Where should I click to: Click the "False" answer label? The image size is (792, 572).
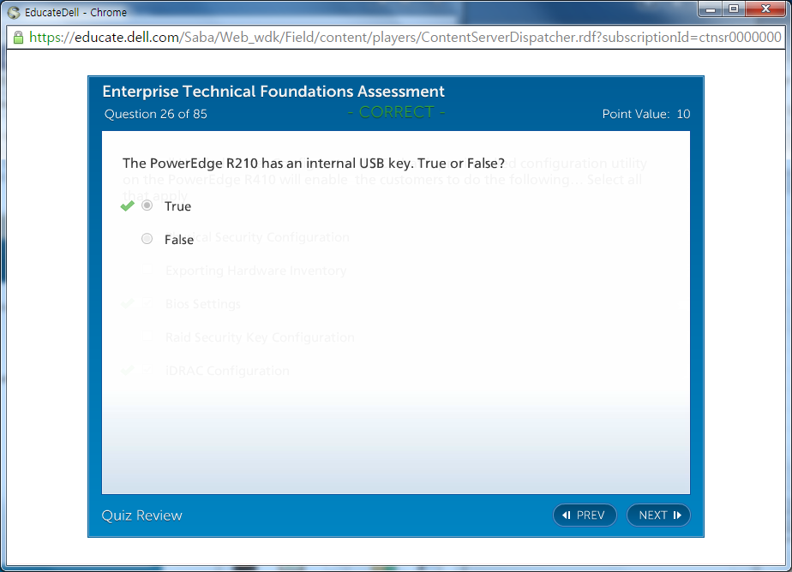[178, 240]
